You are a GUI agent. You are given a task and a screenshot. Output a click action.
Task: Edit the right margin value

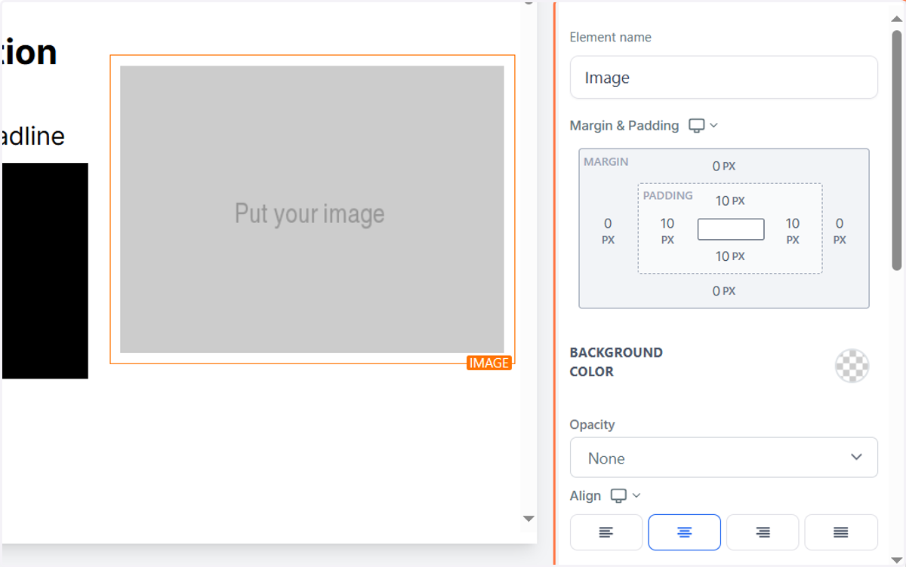(840, 231)
